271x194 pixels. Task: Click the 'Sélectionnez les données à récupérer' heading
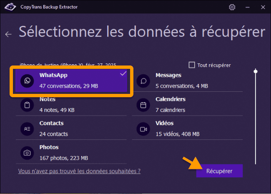point(142,32)
